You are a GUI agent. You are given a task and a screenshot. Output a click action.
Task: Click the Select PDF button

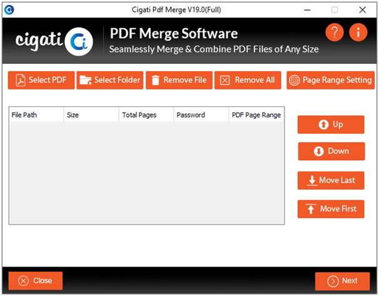point(41,80)
